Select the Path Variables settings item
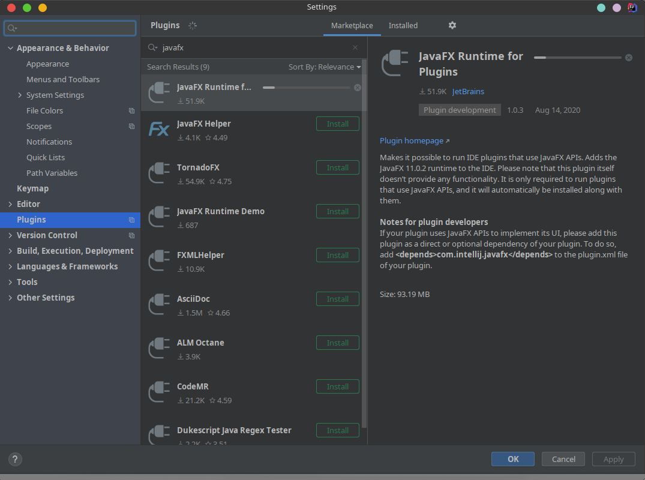645x480 pixels. pos(52,173)
